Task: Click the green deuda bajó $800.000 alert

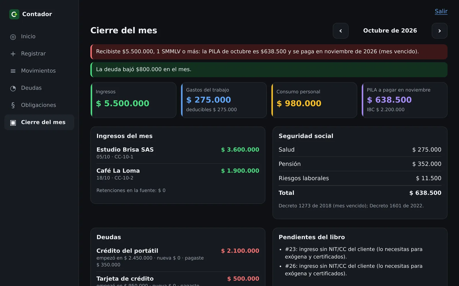Action: pos(269,69)
